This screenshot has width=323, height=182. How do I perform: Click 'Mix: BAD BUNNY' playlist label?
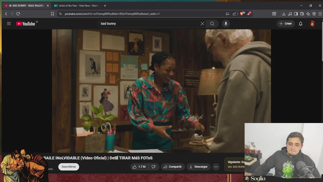pos(236,167)
